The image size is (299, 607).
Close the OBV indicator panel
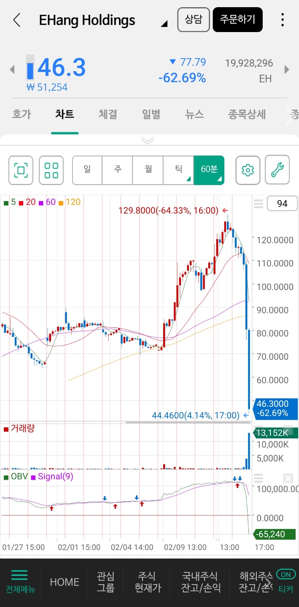[x=288, y=478]
